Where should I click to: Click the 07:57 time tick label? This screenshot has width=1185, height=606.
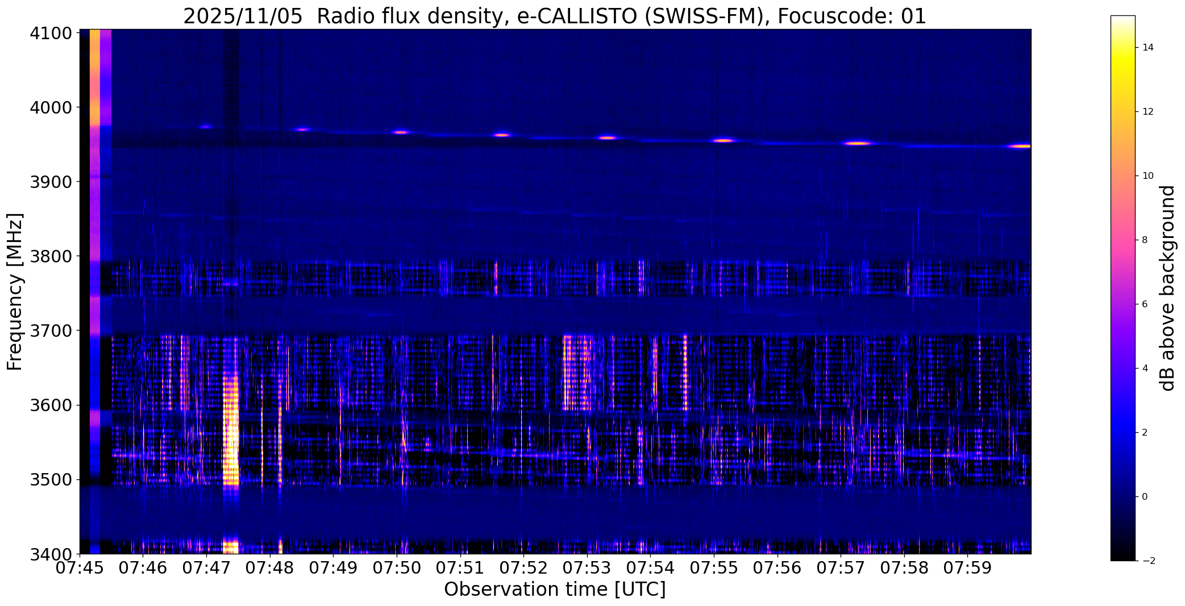(841, 568)
